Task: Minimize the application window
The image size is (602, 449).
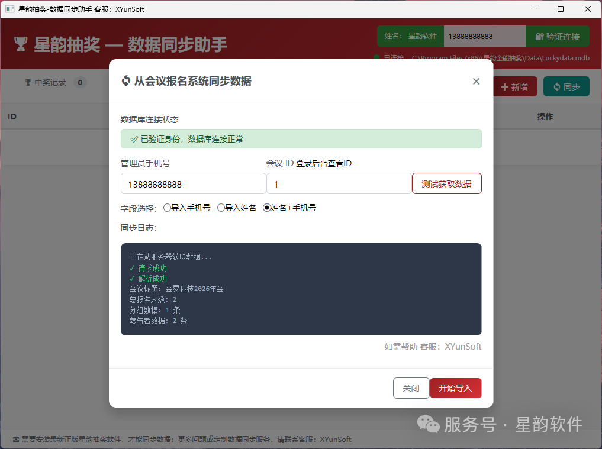Action: (534, 9)
